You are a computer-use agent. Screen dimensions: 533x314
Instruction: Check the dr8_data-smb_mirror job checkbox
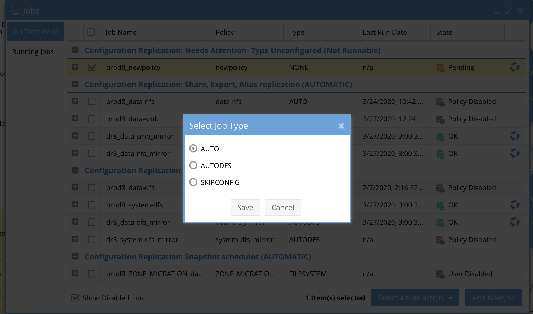(91, 136)
